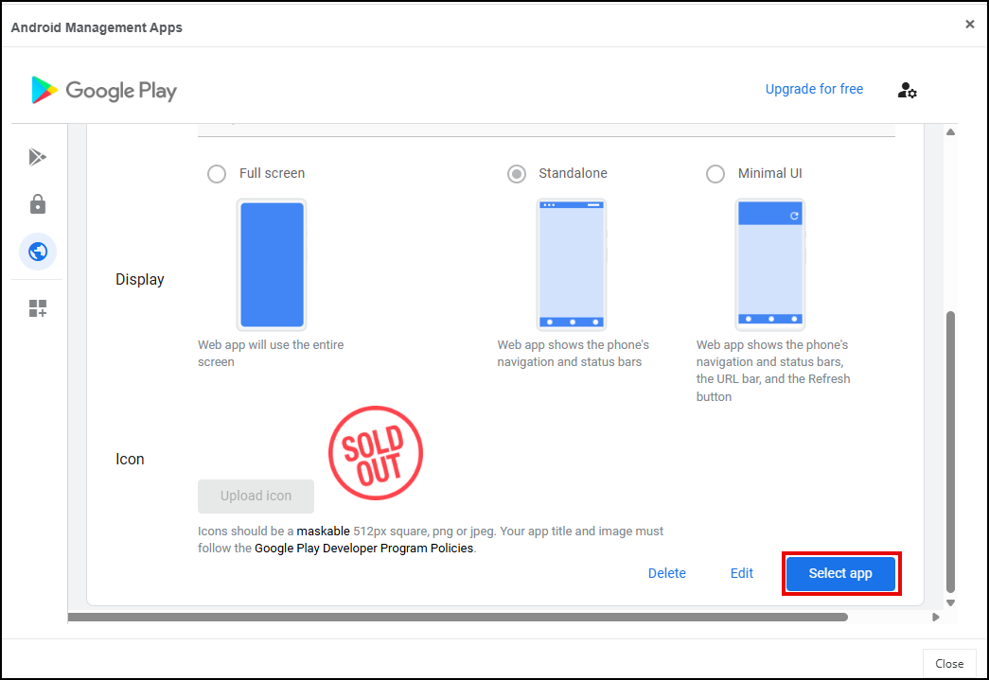Open Google Play Developer Program Policies link
Screen dimensions: 989x680
point(363,549)
